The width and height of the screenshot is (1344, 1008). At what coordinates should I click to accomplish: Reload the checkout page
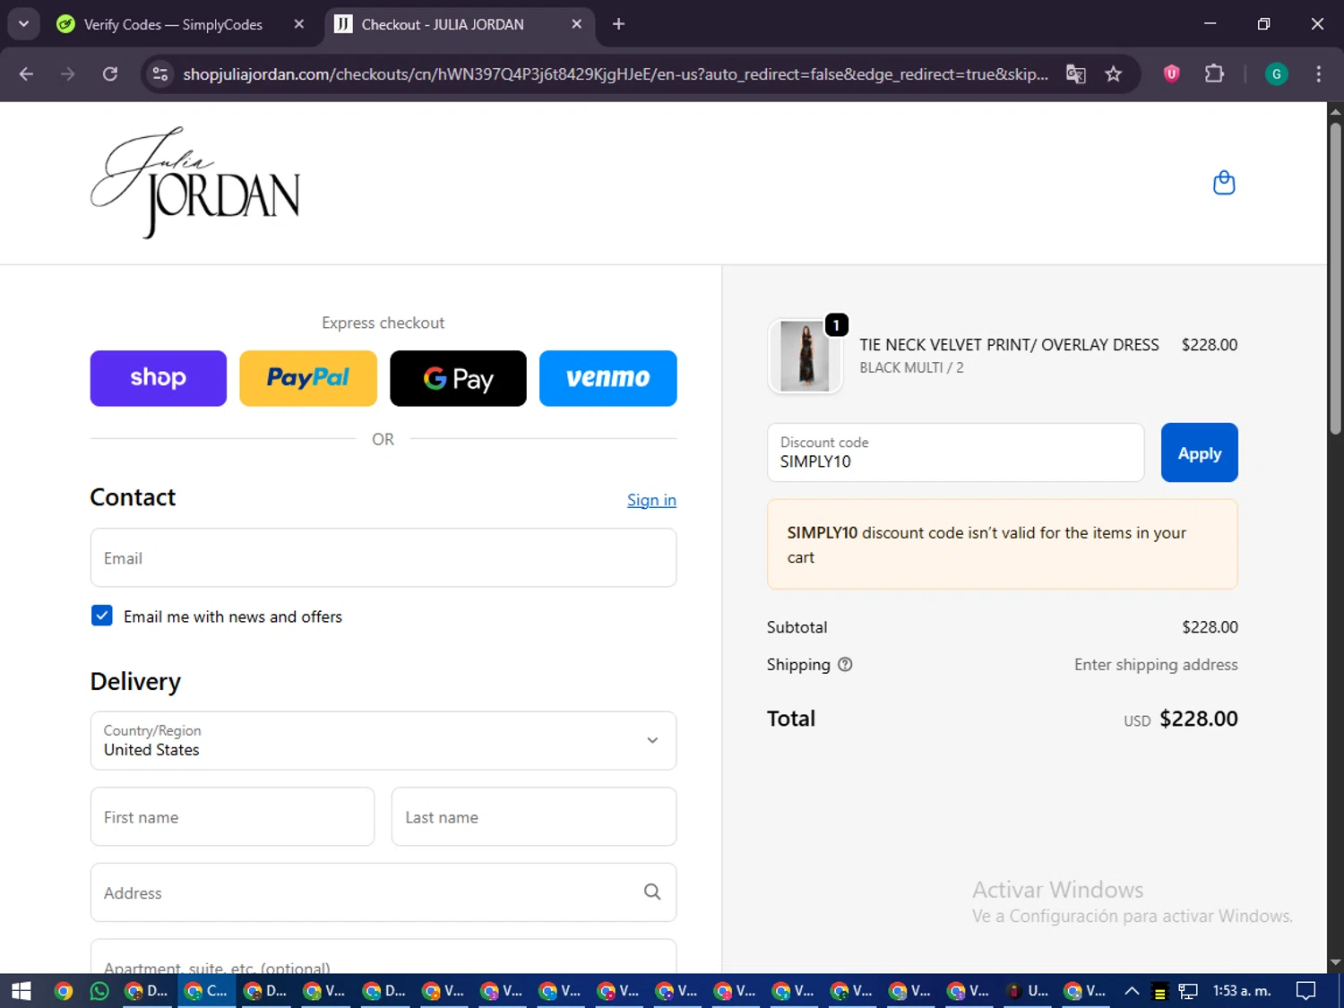click(x=110, y=74)
